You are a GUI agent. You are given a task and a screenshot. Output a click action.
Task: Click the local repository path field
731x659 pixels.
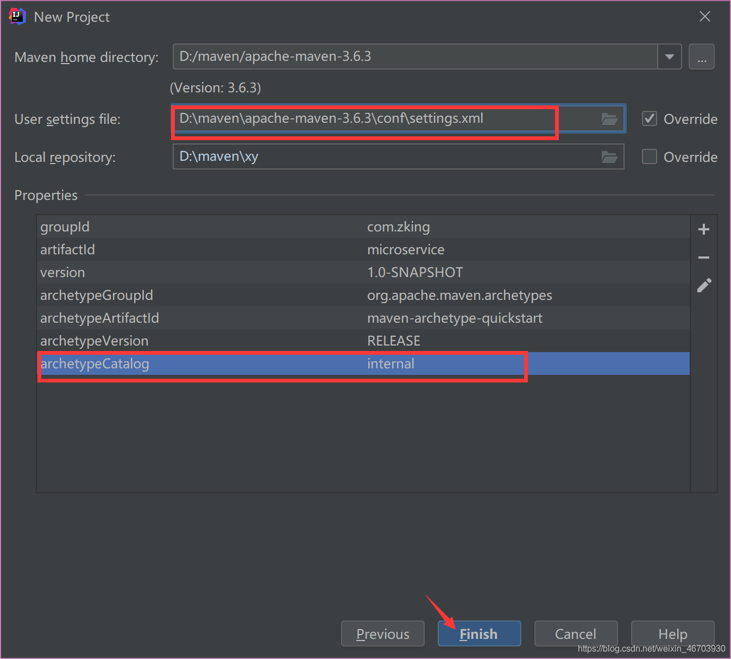click(x=398, y=156)
